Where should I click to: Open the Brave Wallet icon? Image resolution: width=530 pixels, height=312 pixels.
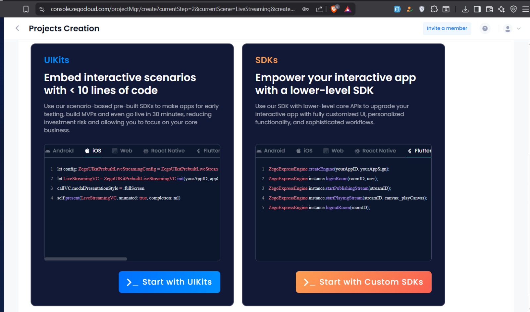coord(489,9)
